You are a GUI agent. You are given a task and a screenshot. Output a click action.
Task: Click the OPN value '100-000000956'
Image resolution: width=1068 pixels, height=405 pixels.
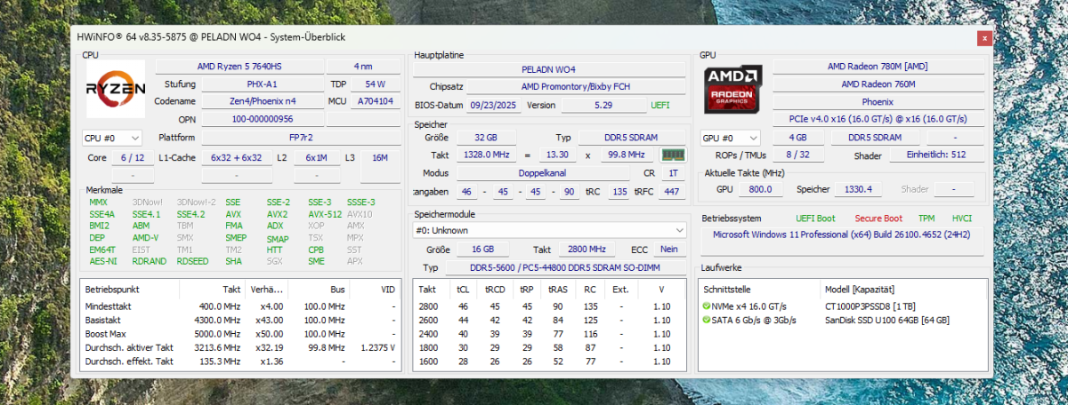point(262,119)
